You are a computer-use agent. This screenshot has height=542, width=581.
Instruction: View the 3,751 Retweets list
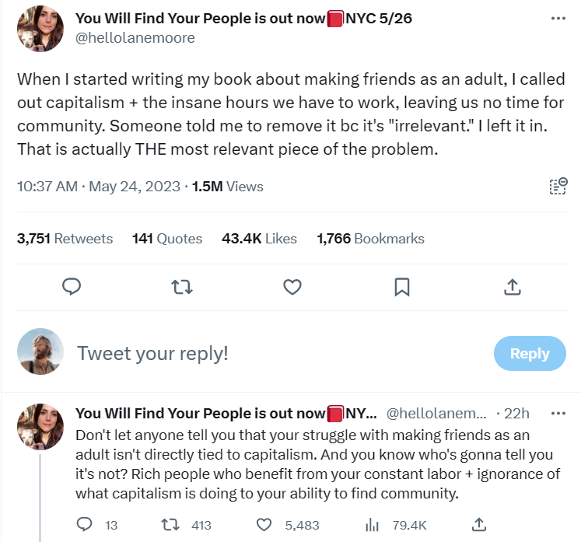pos(65,239)
